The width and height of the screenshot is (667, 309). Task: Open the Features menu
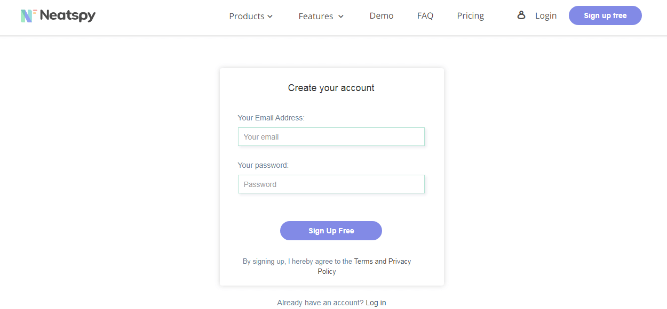tap(316, 17)
